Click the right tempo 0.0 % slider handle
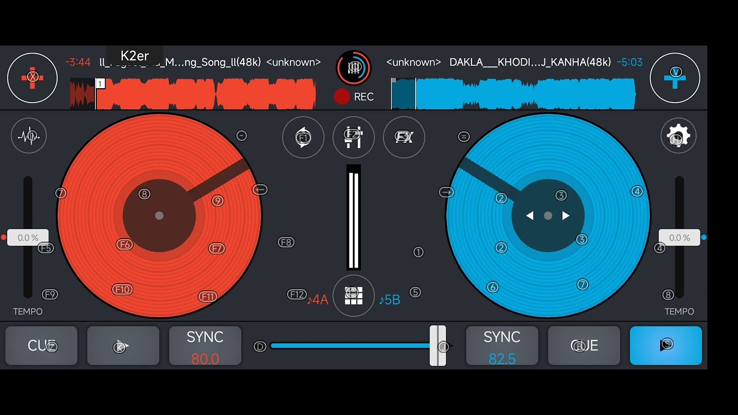738x415 pixels. [x=679, y=237]
